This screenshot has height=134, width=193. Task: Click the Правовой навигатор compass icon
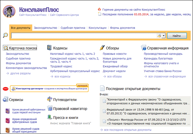50,108
